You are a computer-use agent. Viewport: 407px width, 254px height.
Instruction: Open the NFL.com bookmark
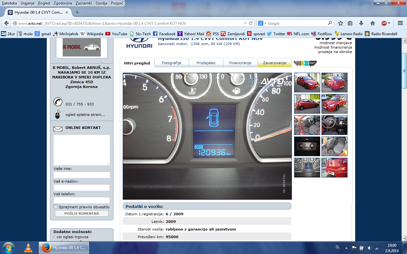coord(298,34)
